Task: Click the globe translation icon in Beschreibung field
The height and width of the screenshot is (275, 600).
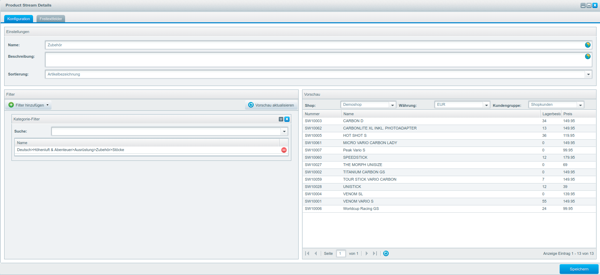Action: 588,56
